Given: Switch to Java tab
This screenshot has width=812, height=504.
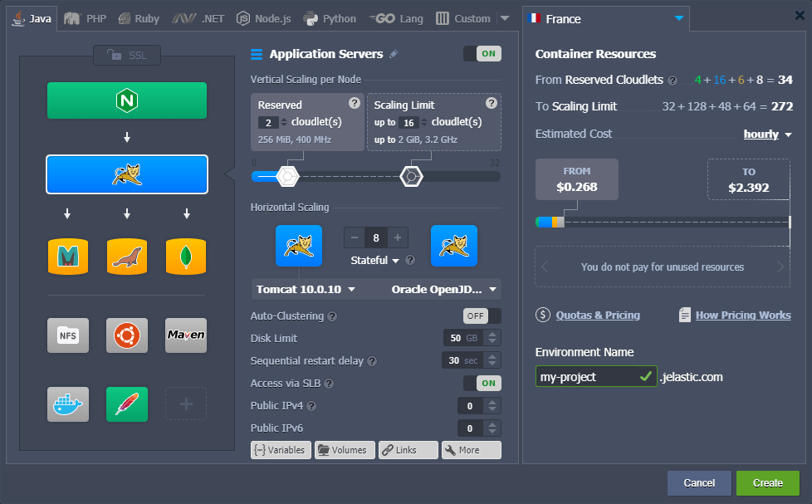Looking at the screenshot, I should (32, 18).
